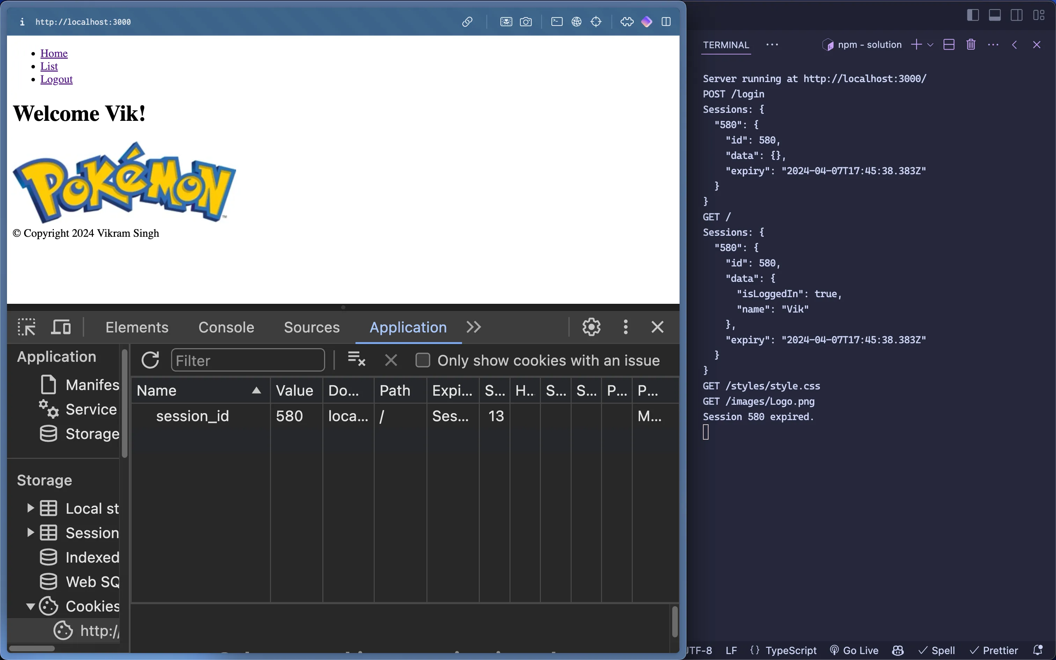Collapse the Cookies tree item
This screenshot has height=660, width=1056.
(30, 606)
